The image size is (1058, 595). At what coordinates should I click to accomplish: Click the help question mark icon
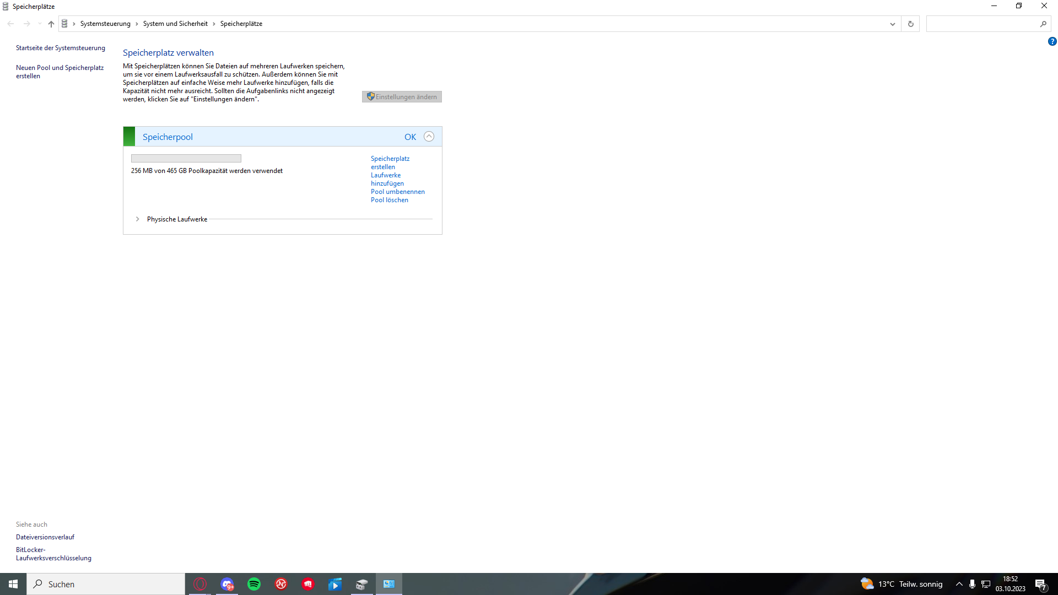coord(1052,41)
